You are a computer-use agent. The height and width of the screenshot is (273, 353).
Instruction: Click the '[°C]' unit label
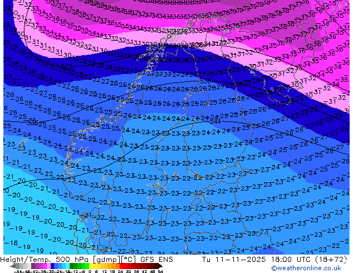pos(128,260)
